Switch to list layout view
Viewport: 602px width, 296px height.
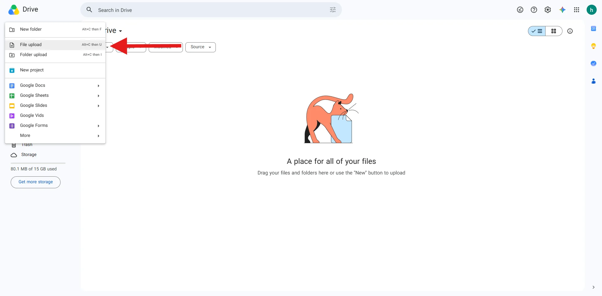(x=537, y=31)
